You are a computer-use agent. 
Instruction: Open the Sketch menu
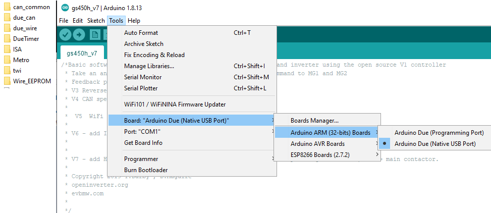[x=96, y=21]
